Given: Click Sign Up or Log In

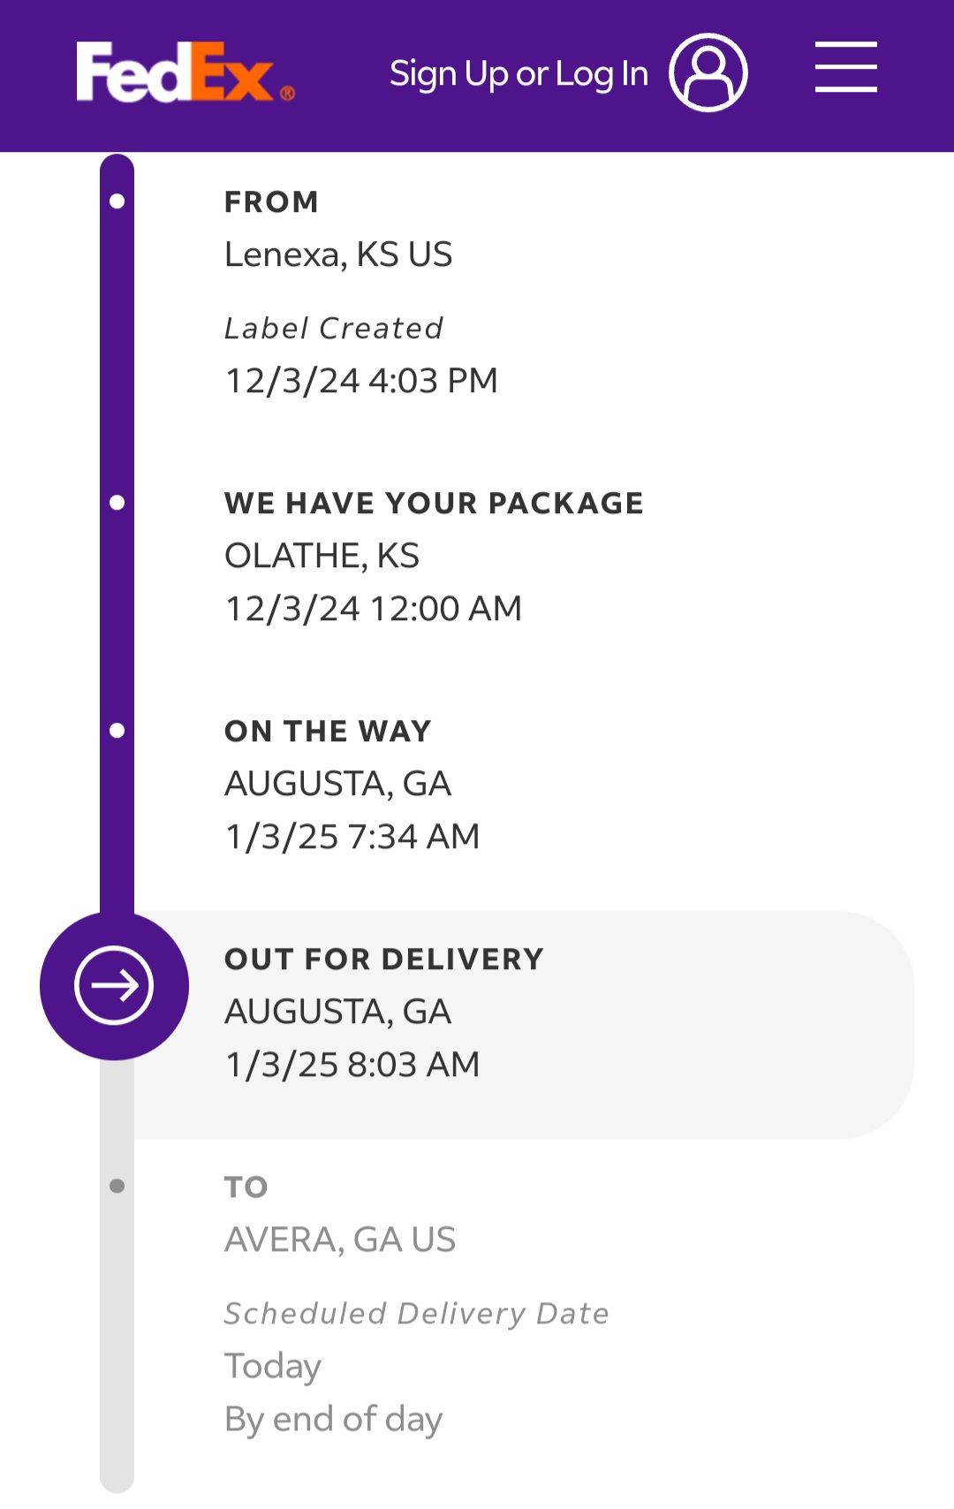Looking at the screenshot, I should (x=519, y=74).
